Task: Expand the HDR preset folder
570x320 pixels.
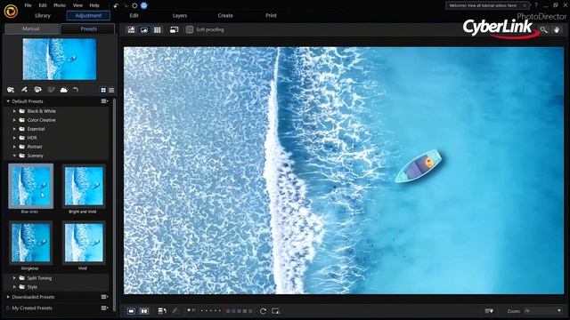Action: click(14, 138)
